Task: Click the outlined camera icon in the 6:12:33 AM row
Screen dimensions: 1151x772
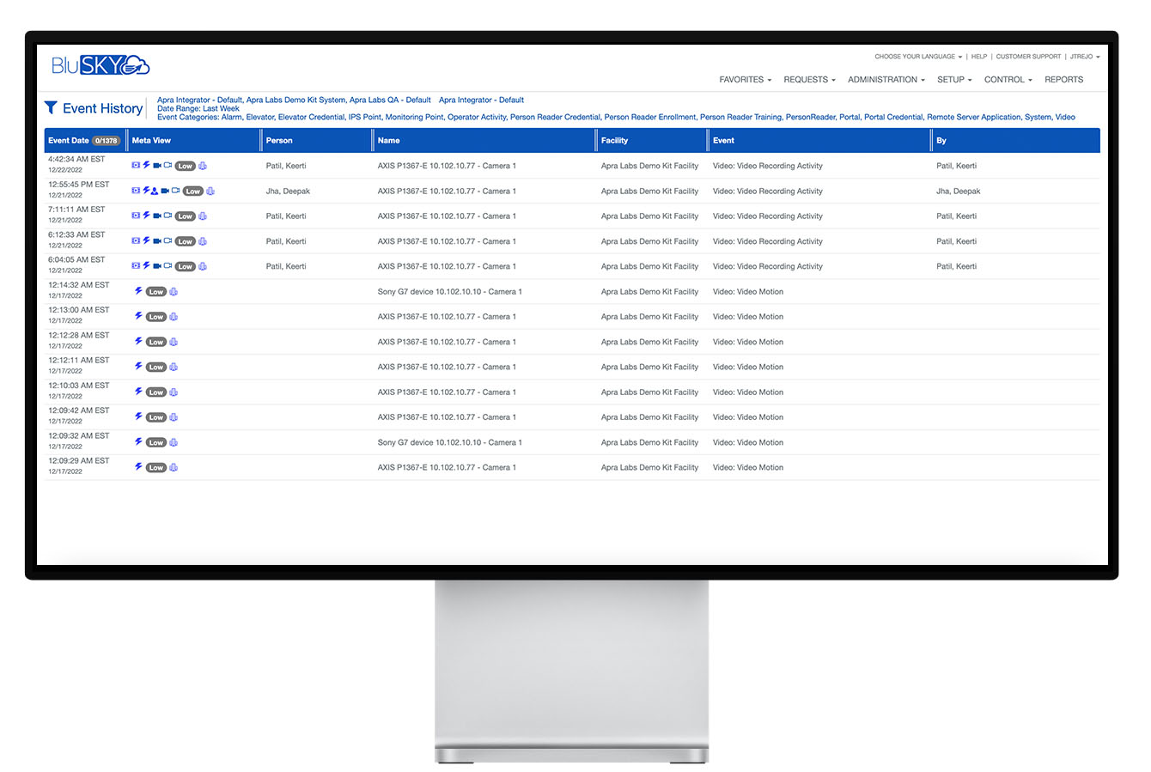Action: (167, 240)
